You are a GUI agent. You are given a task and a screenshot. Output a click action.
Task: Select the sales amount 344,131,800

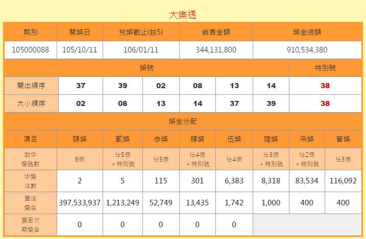[x=216, y=50]
